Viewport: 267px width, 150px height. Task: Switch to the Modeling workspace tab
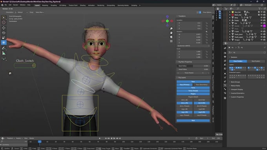[x=45, y=5]
